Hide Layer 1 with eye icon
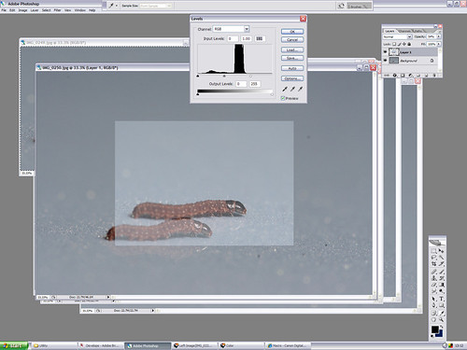This screenshot has width=467, height=350. pos(385,51)
